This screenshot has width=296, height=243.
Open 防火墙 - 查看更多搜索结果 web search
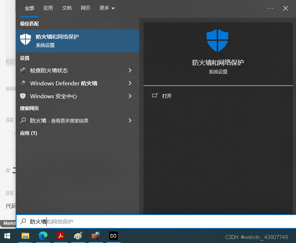77,120
